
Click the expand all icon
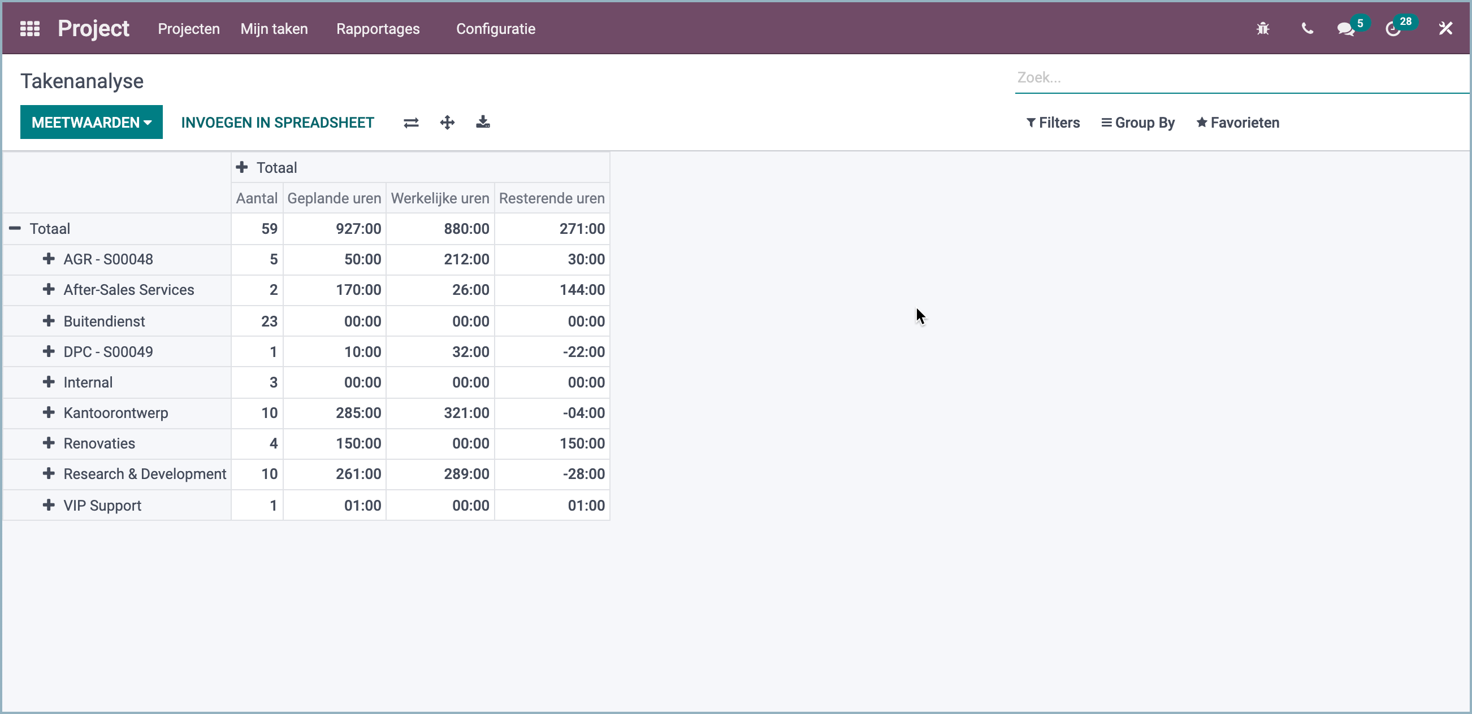click(448, 121)
